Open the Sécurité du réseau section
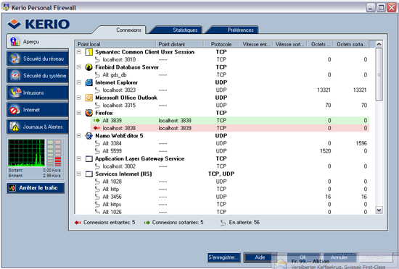 38,59
